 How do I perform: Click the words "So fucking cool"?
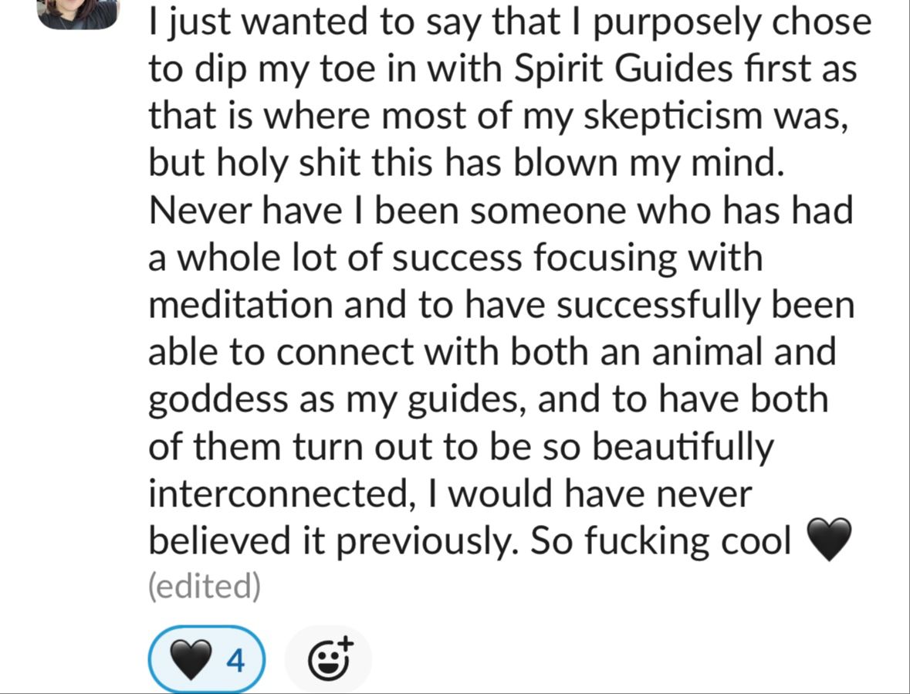pos(661,541)
